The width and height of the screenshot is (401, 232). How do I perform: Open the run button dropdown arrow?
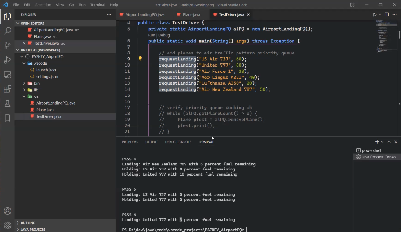(x=380, y=14)
